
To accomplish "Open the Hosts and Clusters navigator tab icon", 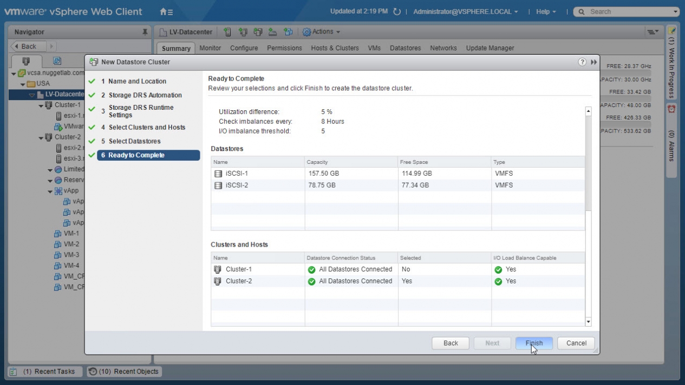I will (x=25, y=61).
